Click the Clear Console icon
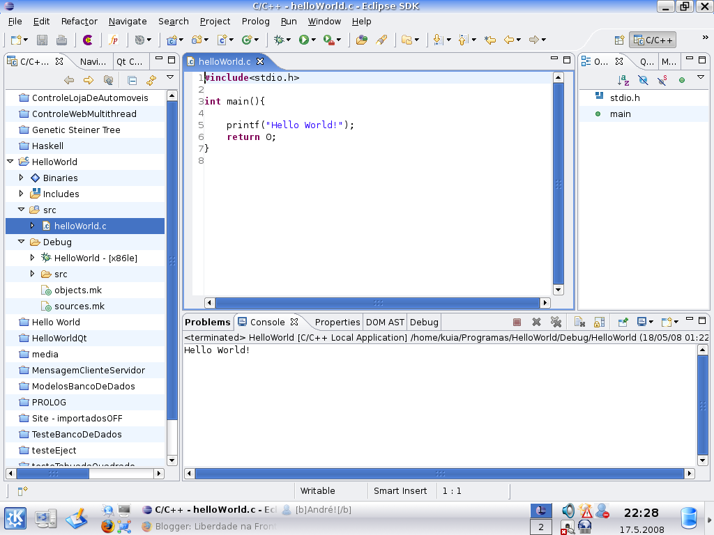The image size is (714, 535). (x=579, y=322)
